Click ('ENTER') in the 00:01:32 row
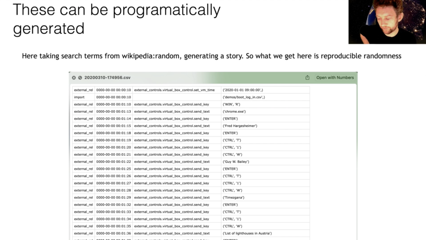426x240 pixels. [230, 205]
